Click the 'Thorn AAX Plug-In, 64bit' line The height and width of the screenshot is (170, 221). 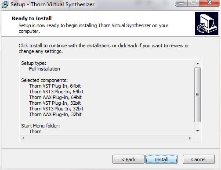coord(55,97)
